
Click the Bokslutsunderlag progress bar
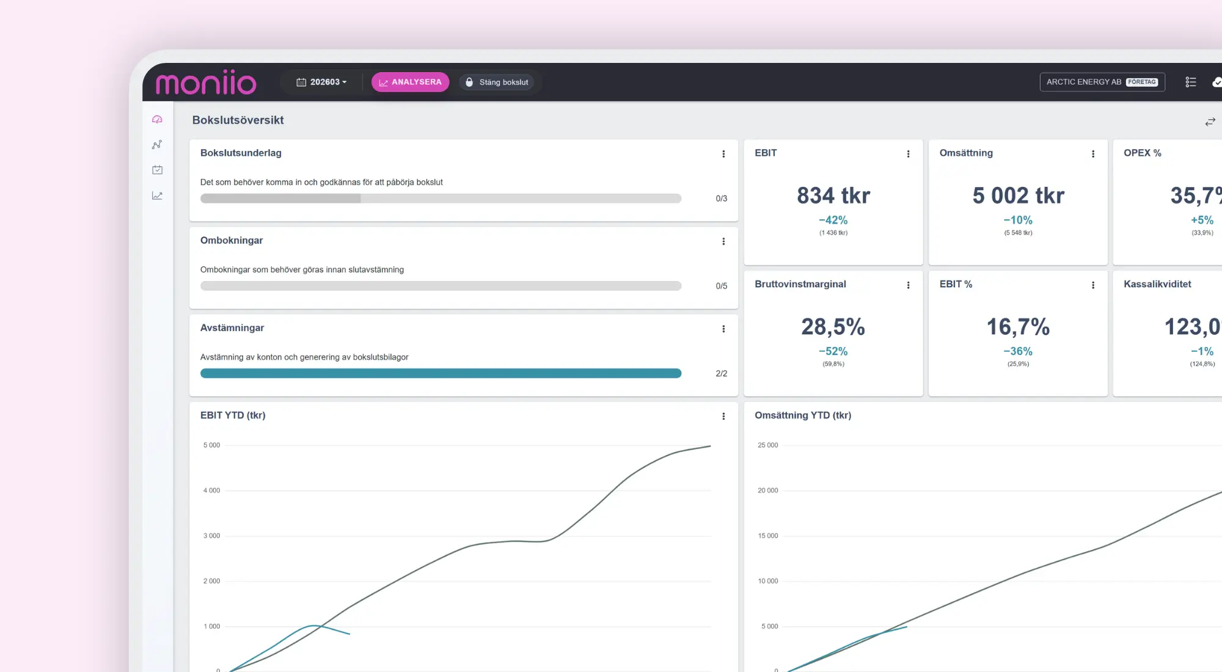[441, 199]
